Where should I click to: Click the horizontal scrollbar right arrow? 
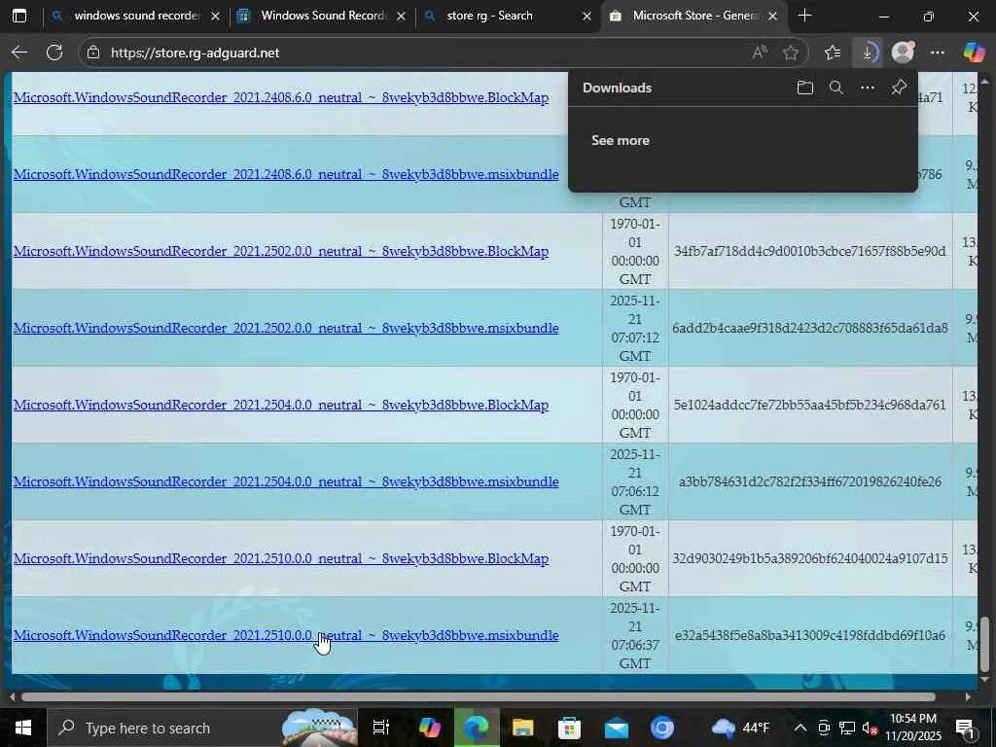tap(968, 696)
